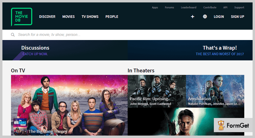
Task: Click the magnifying glass search icon
Action: coord(13,35)
